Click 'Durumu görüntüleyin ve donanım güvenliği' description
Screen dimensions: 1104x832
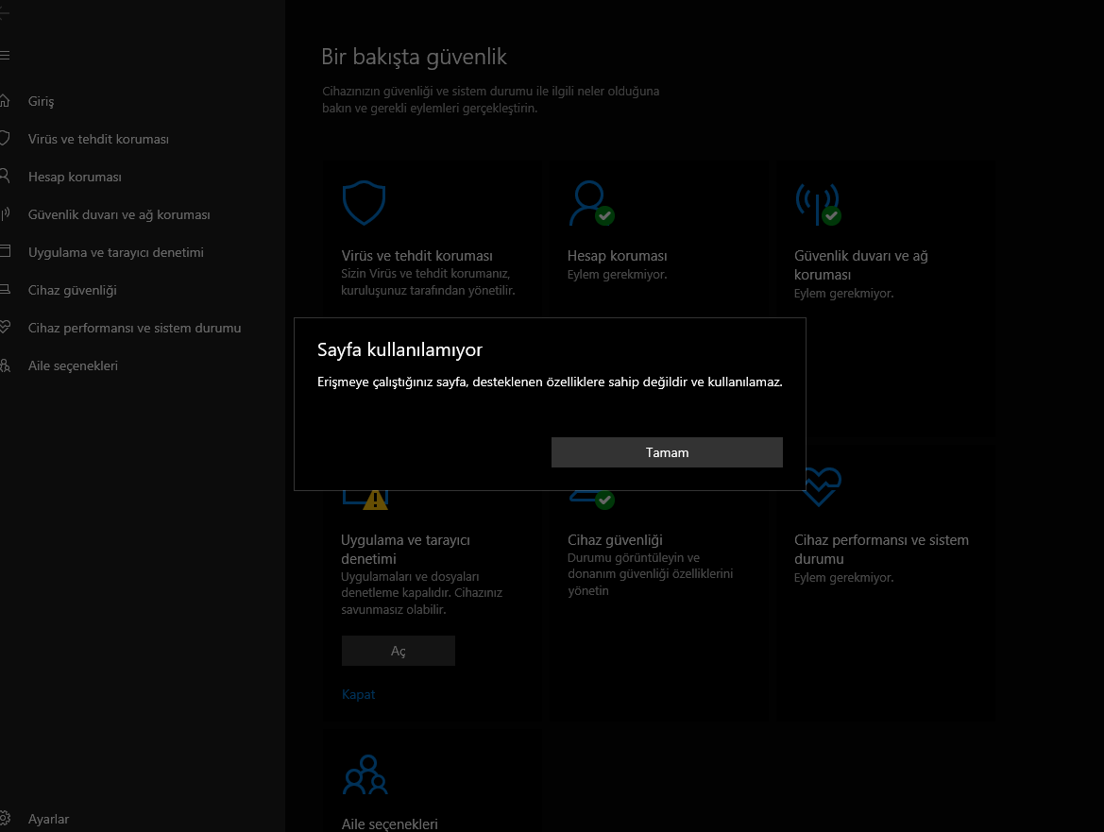click(650, 573)
